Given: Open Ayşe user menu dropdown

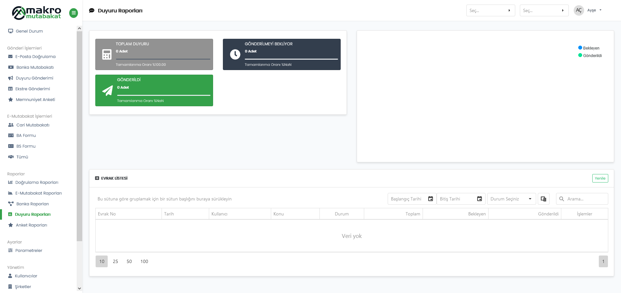Looking at the screenshot, I should 595,10.
